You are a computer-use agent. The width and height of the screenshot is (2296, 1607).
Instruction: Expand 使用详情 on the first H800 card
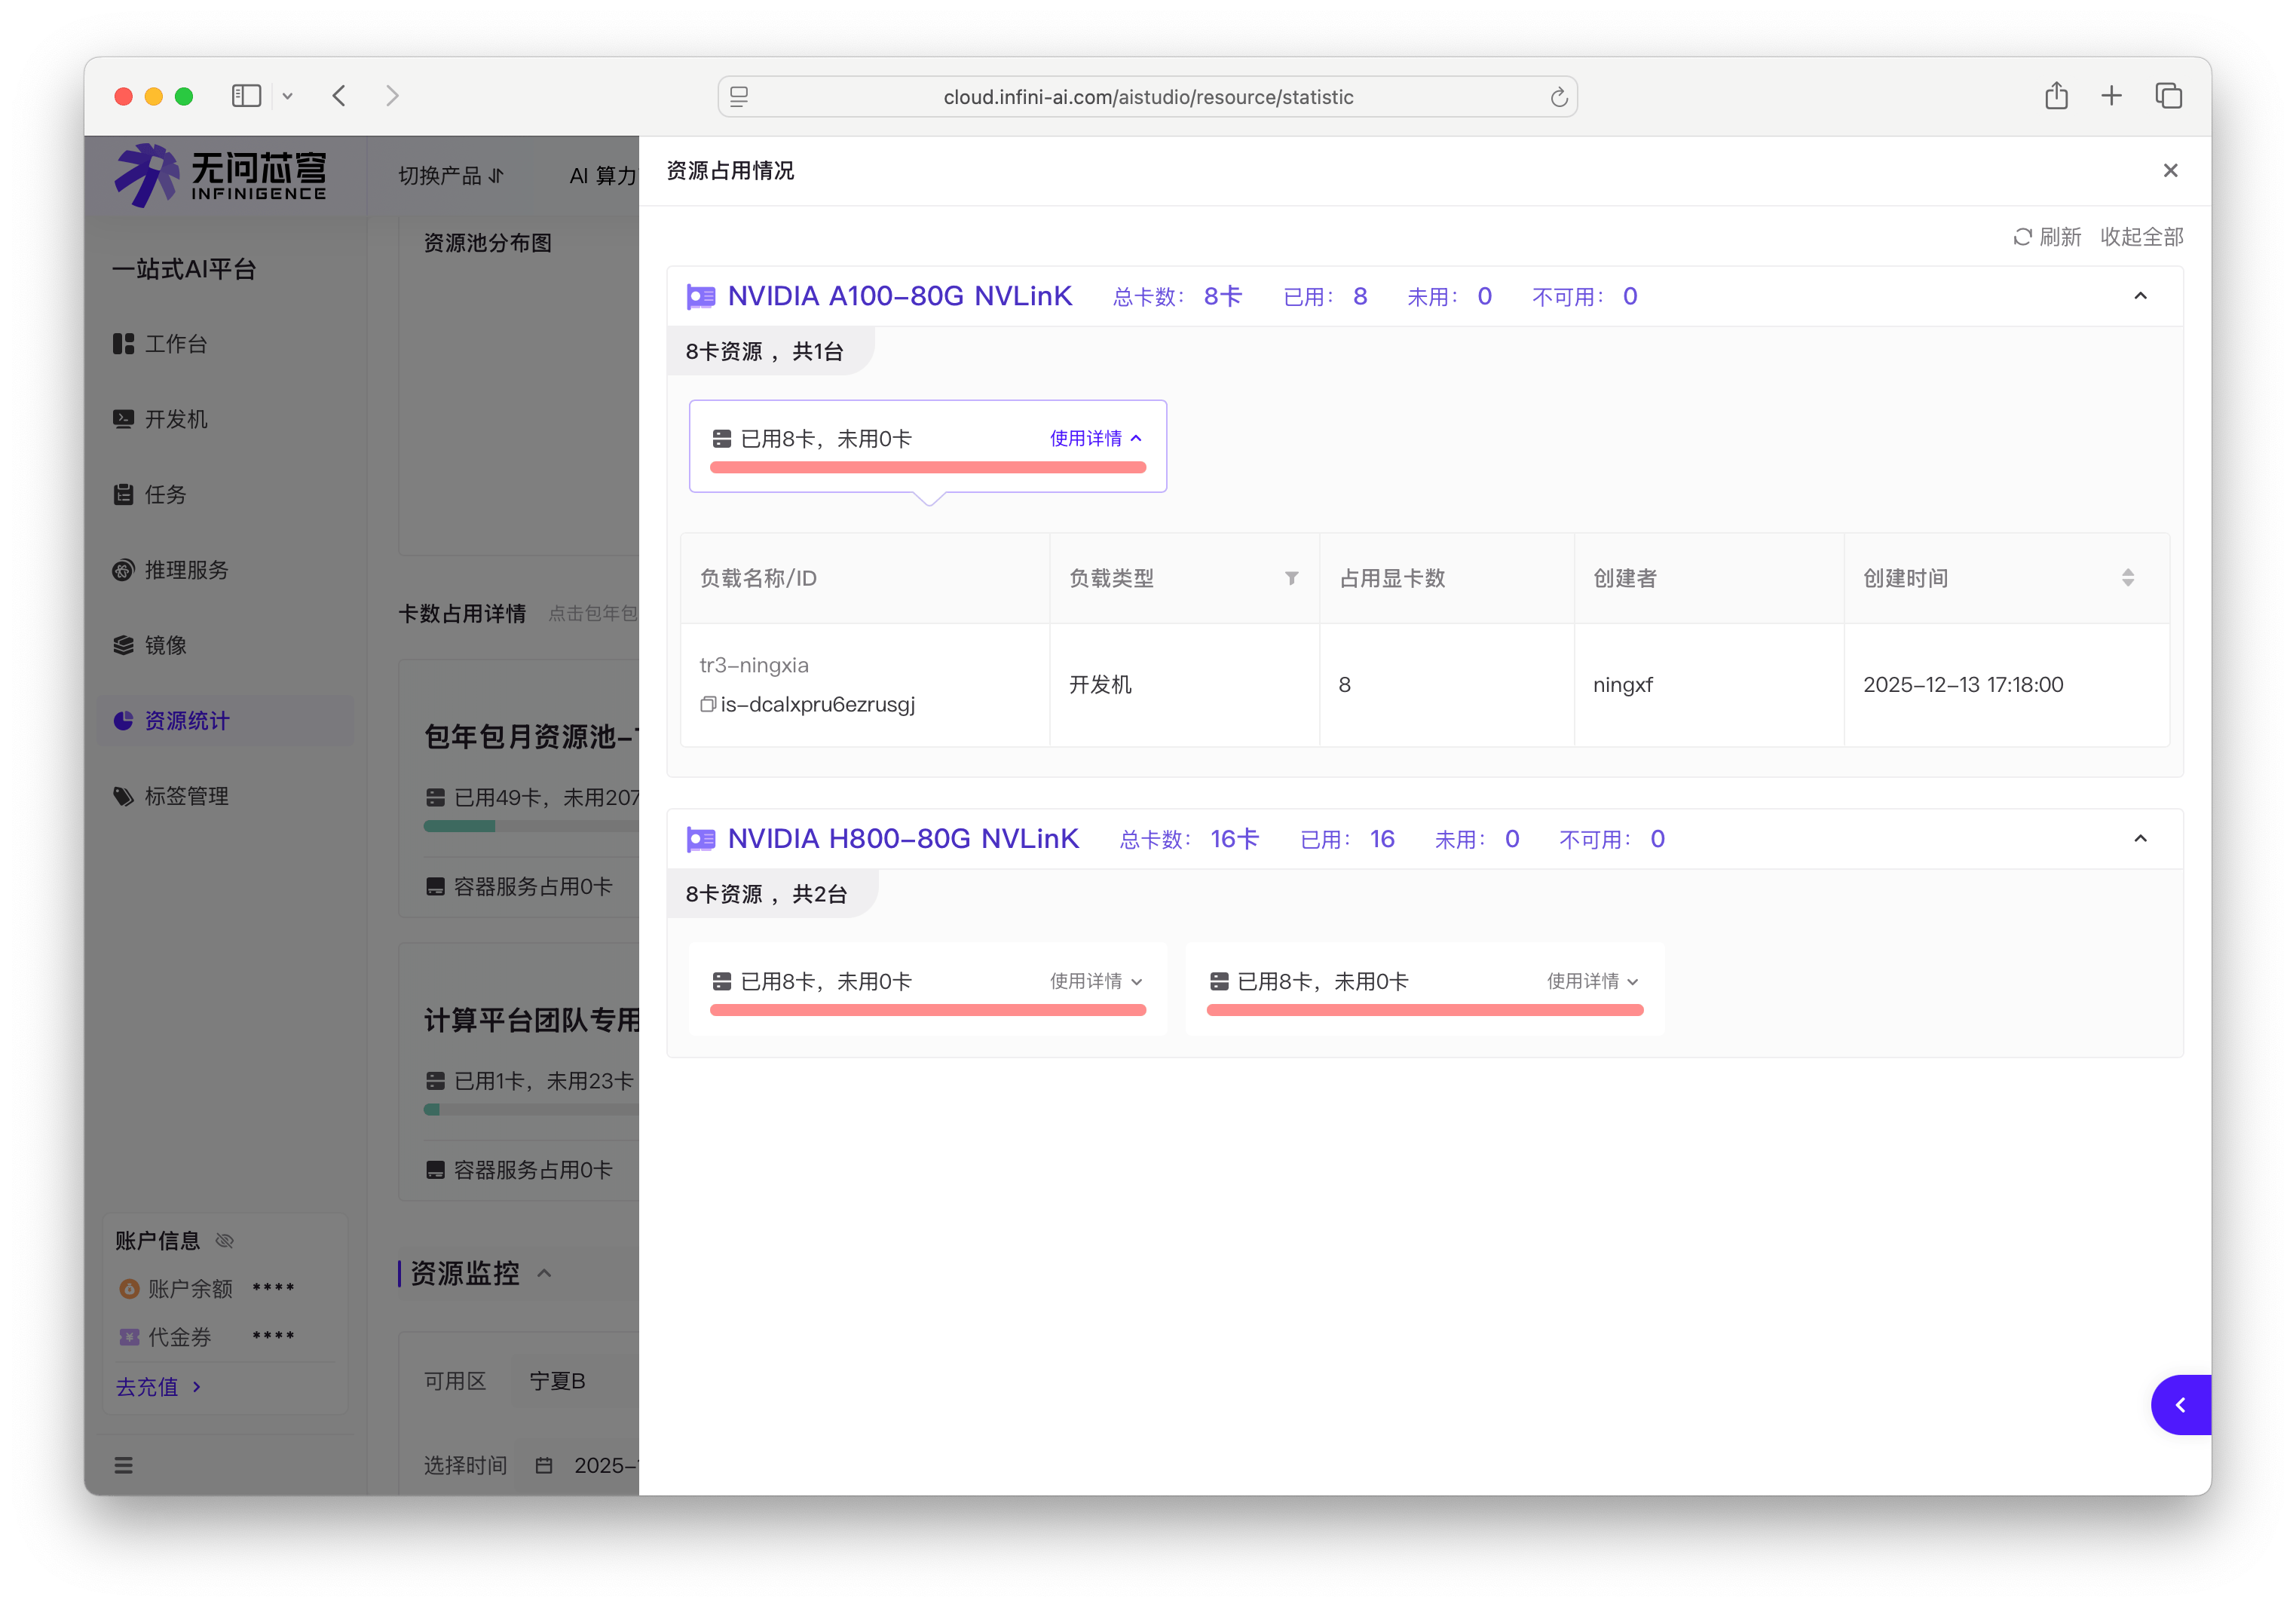[1095, 982]
